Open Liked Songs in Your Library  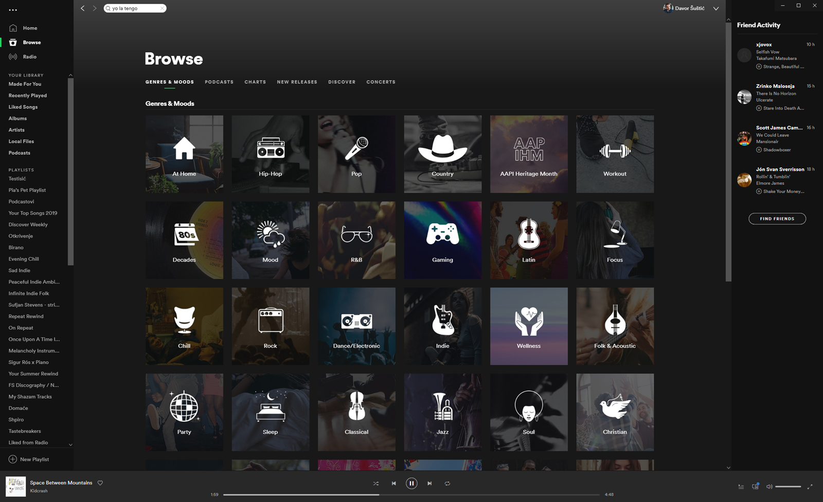point(23,107)
